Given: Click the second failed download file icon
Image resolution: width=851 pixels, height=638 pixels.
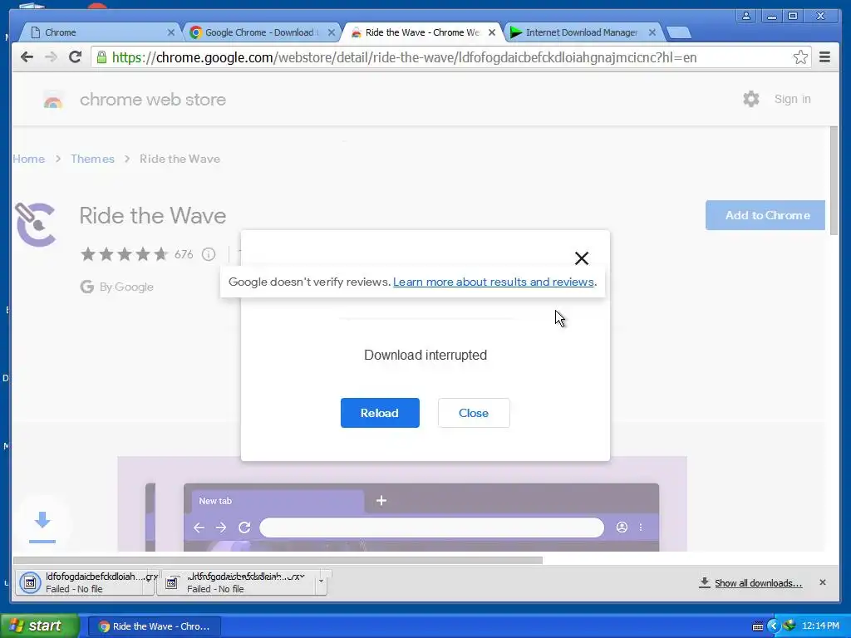Looking at the screenshot, I should (x=171, y=582).
